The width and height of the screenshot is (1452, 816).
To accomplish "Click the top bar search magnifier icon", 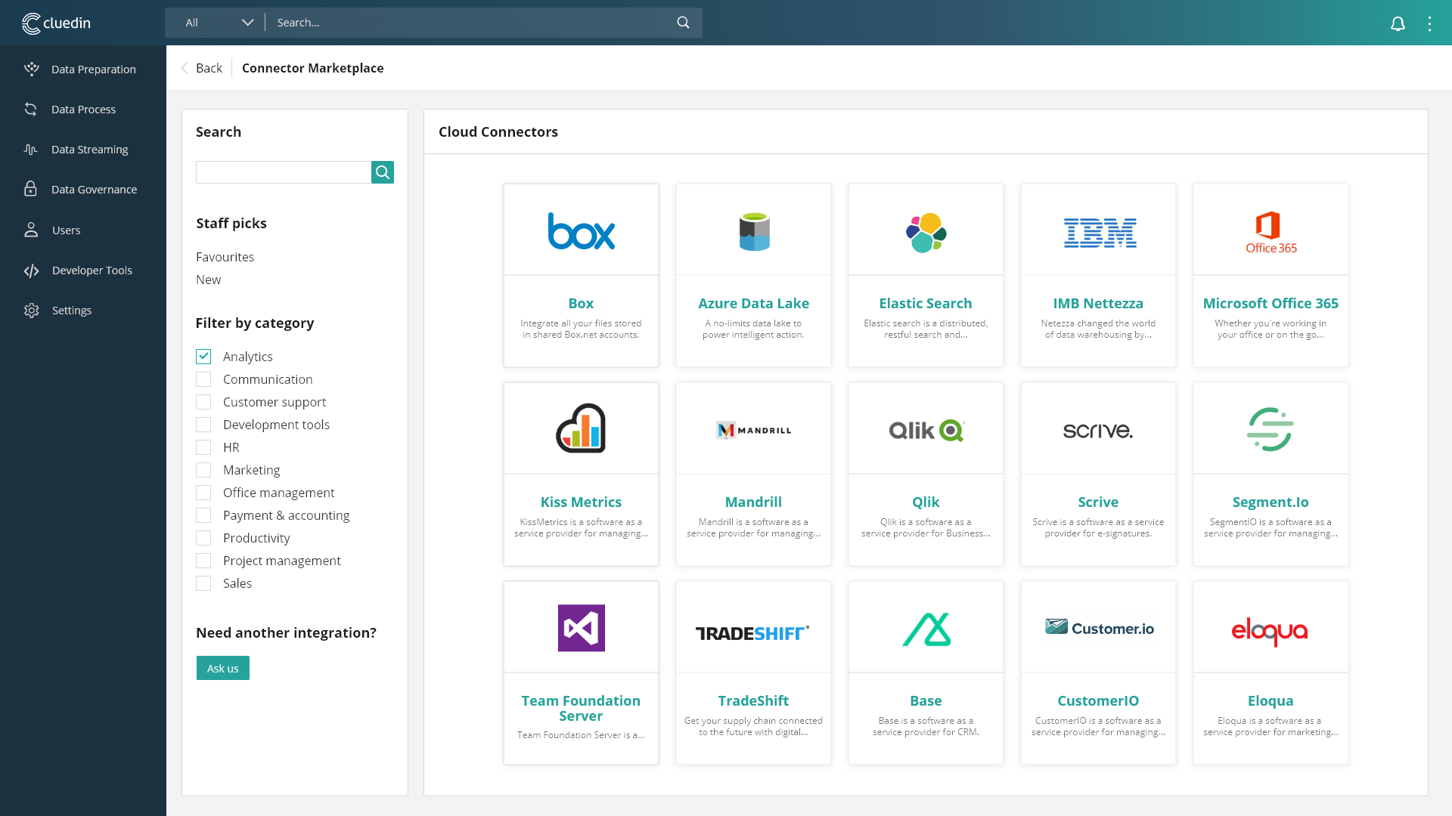I will click(x=683, y=23).
